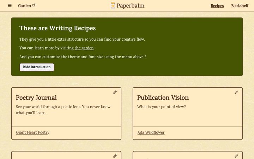The height and width of the screenshot is (159, 254).
Task: Click pencil icon on Publication Vision card
Action: (x=236, y=92)
